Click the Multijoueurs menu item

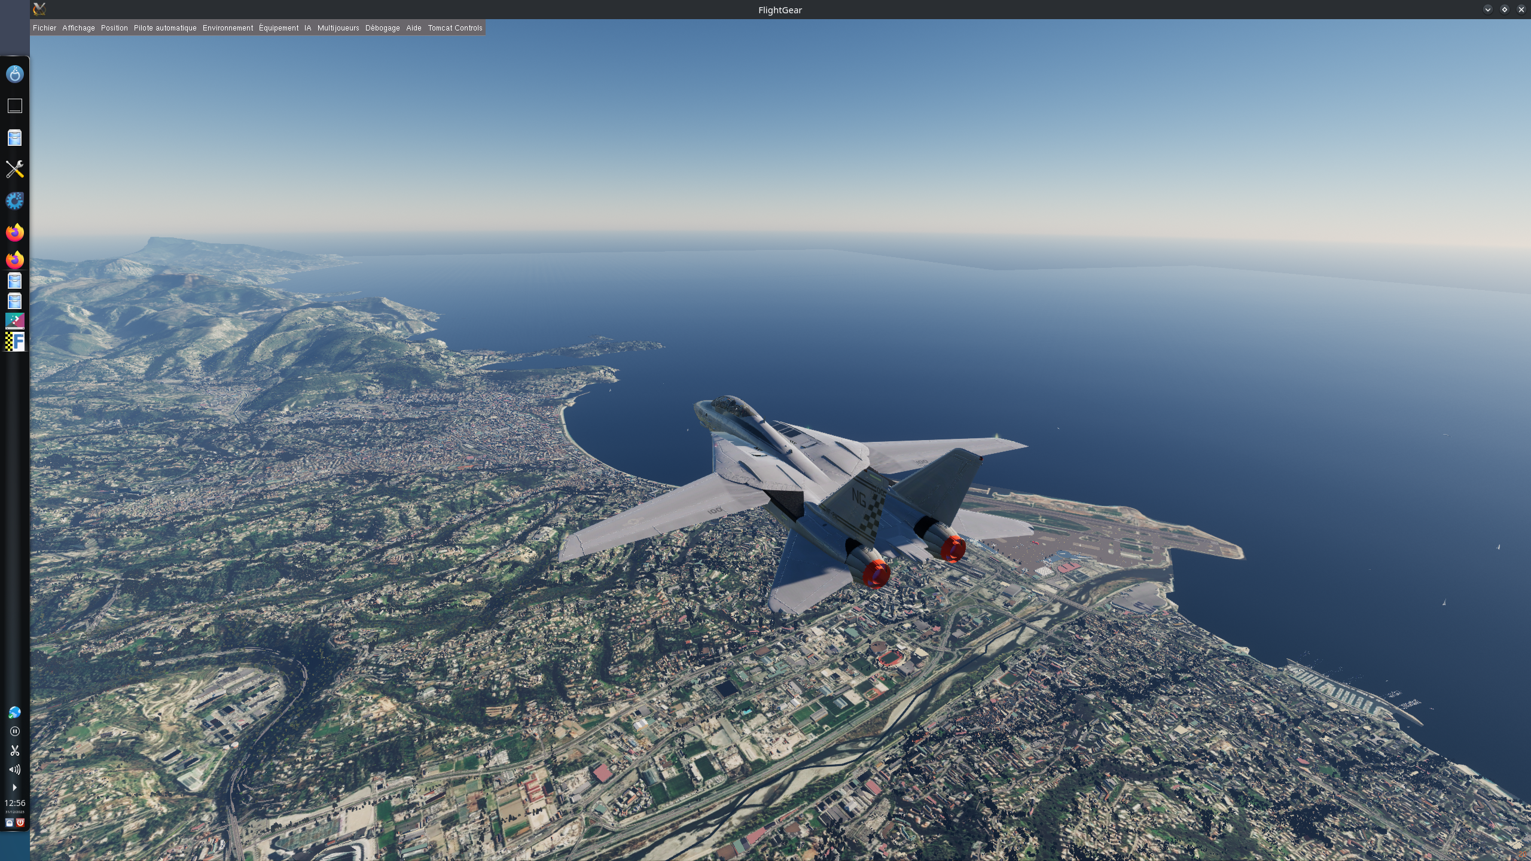338,28
